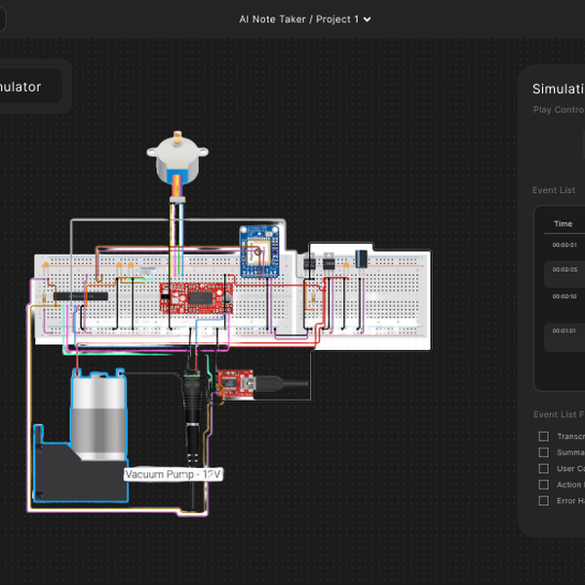Open the Simulator tab
This screenshot has height=585, width=585.
coord(30,87)
